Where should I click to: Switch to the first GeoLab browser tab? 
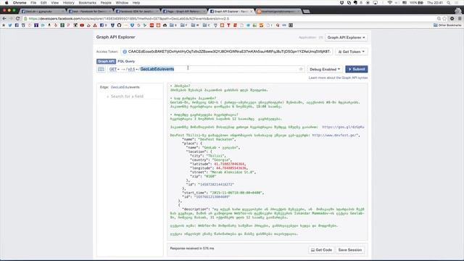(42, 12)
